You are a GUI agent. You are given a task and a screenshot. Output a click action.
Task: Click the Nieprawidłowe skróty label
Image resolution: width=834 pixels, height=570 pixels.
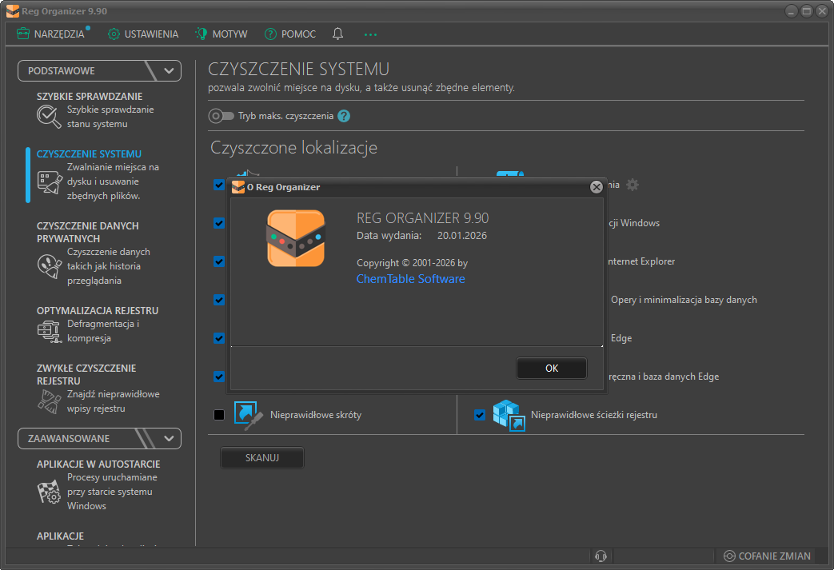(x=316, y=415)
